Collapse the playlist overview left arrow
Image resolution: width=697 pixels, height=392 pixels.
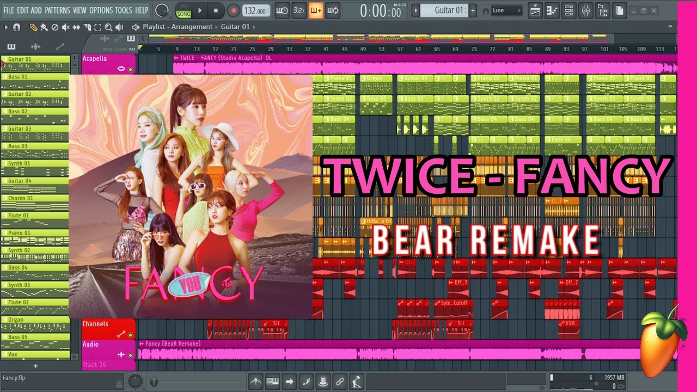(143, 38)
